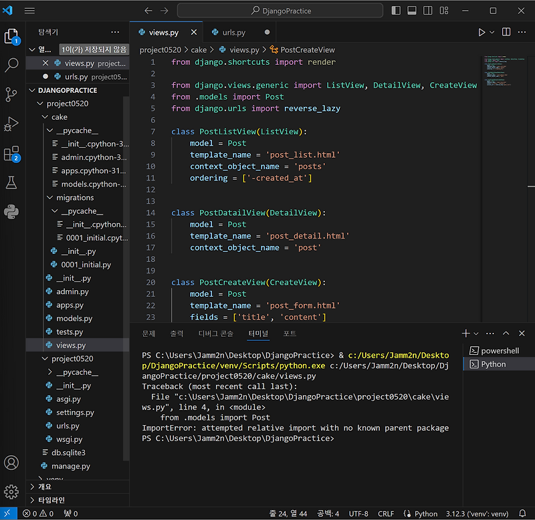Open the Testing flask view
The image size is (535, 520).
pos(11,182)
